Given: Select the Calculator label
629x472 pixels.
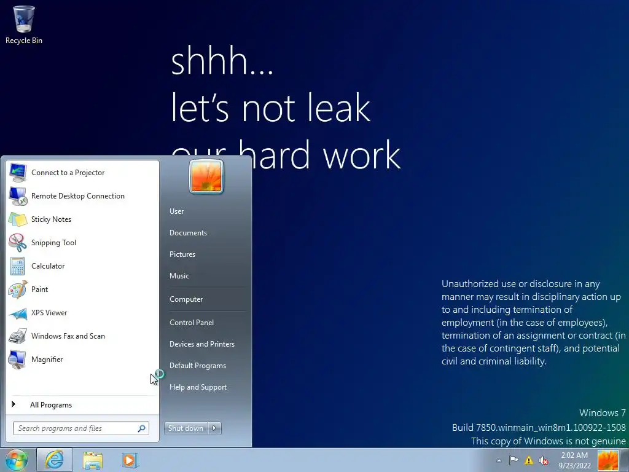Looking at the screenshot, I should (x=48, y=265).
